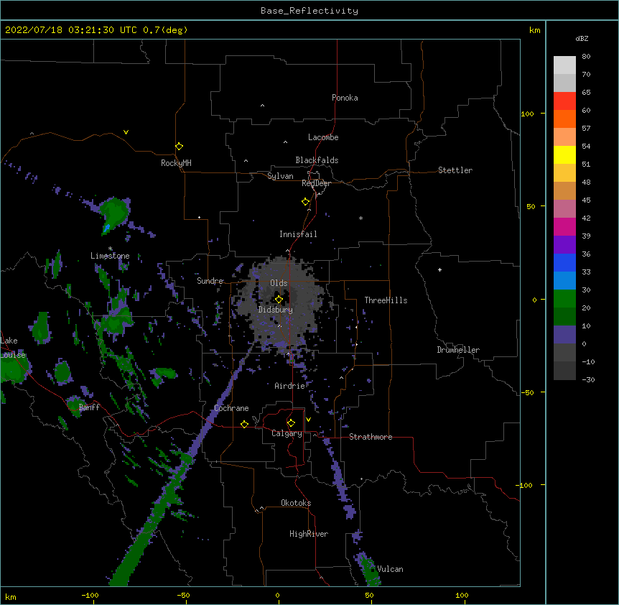
Task: Click the Vulcan town label
Action: pos(390,569)
